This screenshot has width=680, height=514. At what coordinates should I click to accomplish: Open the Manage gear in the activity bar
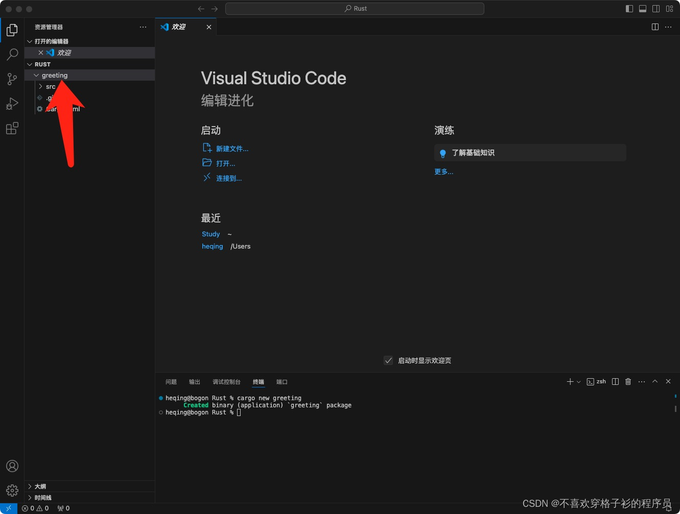click(x=12, y=491)
